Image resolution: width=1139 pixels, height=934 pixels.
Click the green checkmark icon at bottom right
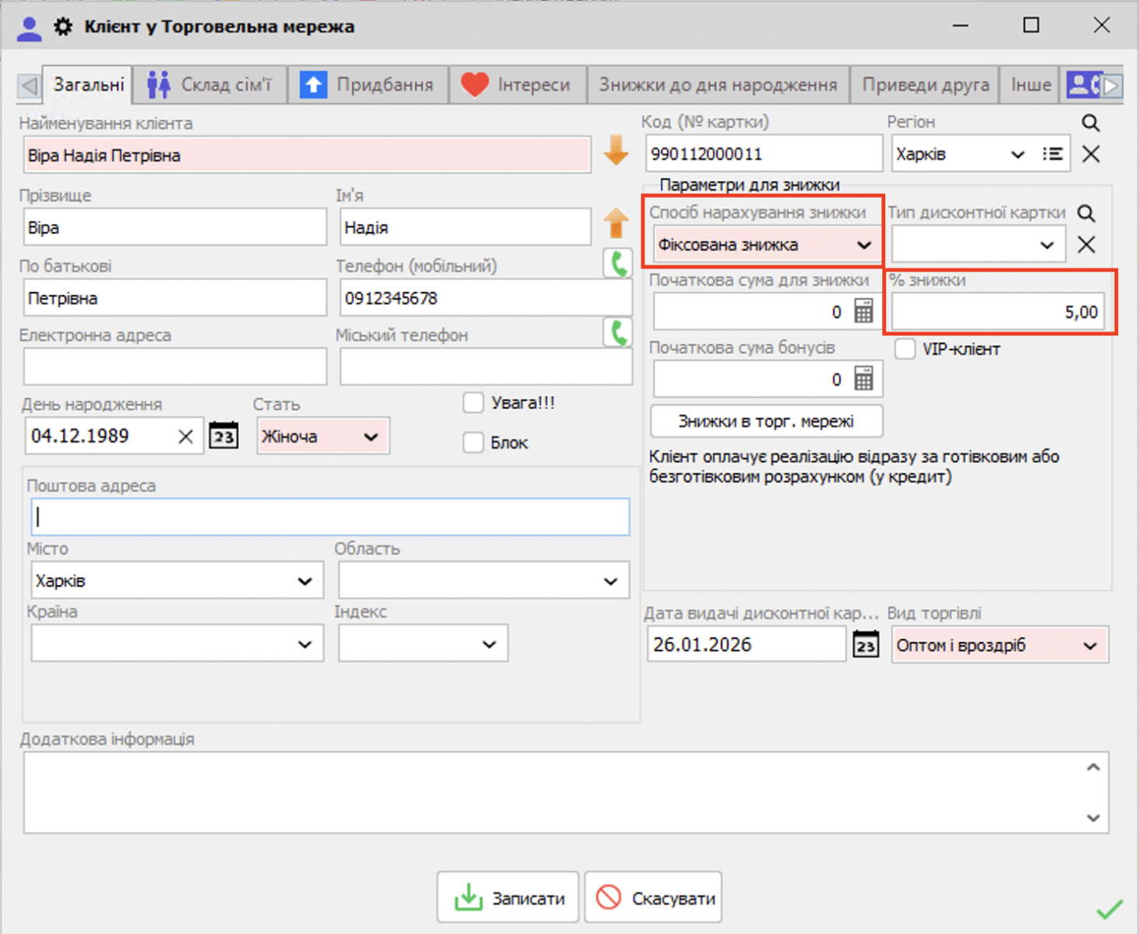[x=1109, y=908]
